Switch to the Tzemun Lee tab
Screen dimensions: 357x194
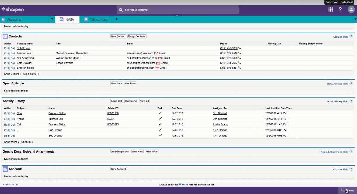click(x=96, y=19)
